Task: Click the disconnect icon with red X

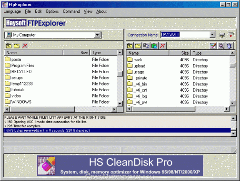Action: pos(231,35)
